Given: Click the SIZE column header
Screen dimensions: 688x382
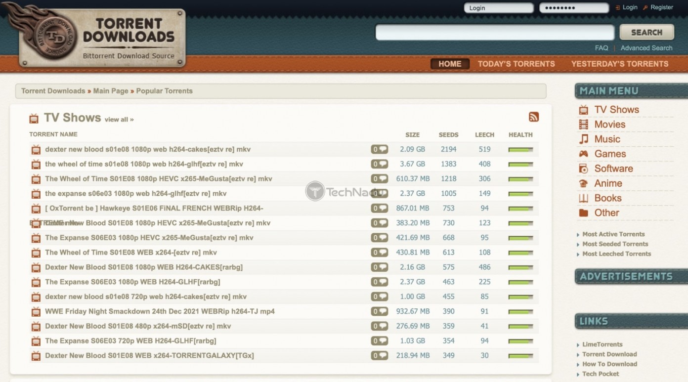Looking at the screenshot, I should [x=412, y=135].
